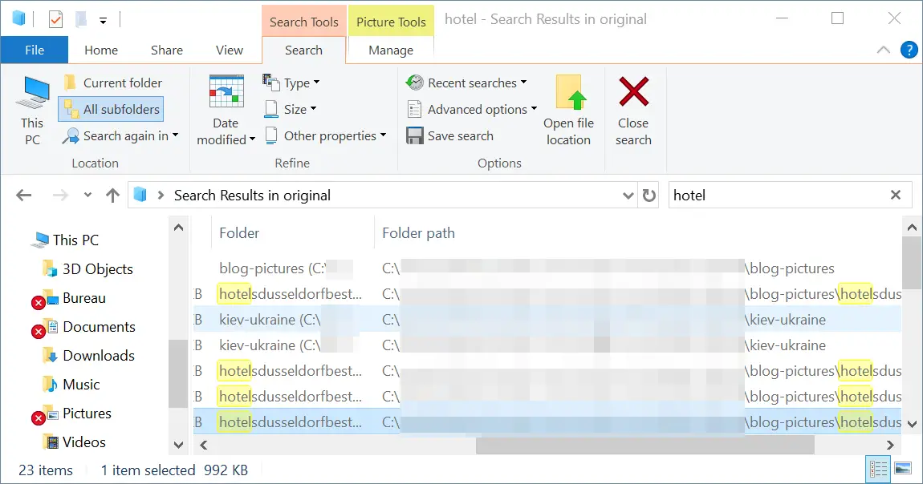Switch to large thumbnails view

pos(903,470)
